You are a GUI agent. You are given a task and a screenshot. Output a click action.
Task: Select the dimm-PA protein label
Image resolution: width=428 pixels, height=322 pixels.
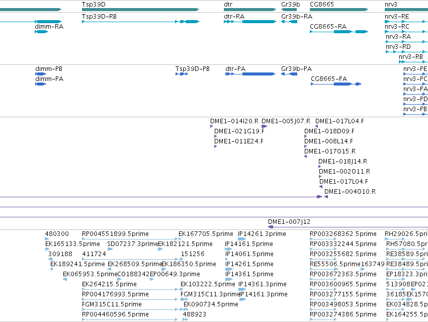(x=49, y=79)
